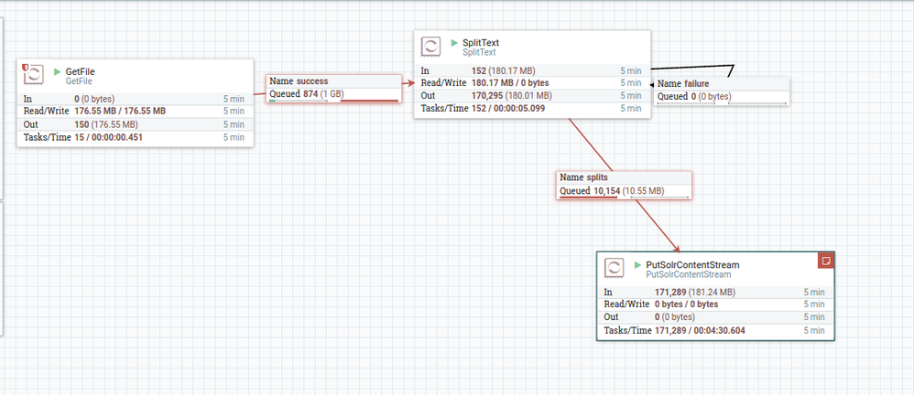Viewport: 914px width, 395px height.
Task: Click the green run-status arrow on GetFile
Action: click(57, 71)
